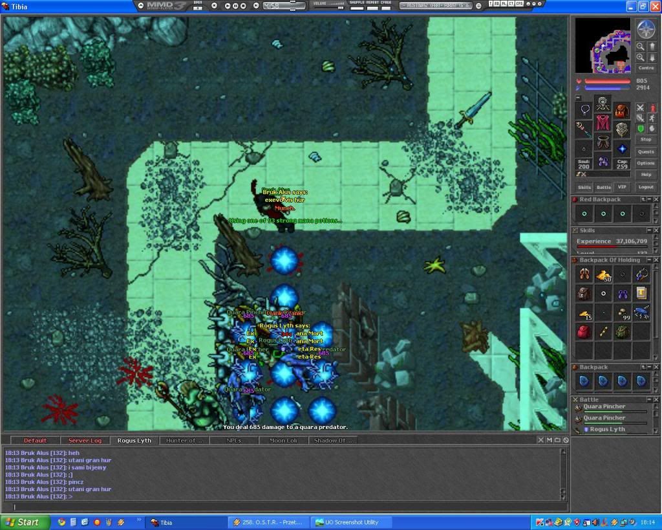Screen dimensions: 662x530
Task: Click the Centre minimap button
Action: coord(646,68)
